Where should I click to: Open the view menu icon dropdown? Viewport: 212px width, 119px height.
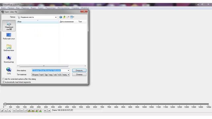(72, 17)
